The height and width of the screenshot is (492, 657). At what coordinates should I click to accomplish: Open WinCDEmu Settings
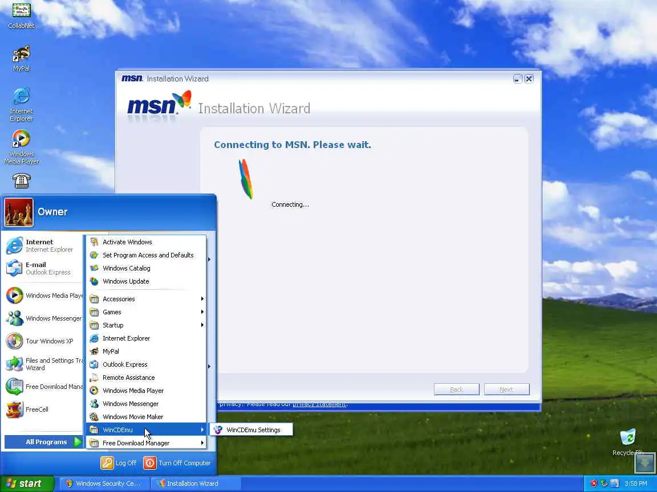pos(251,430)
